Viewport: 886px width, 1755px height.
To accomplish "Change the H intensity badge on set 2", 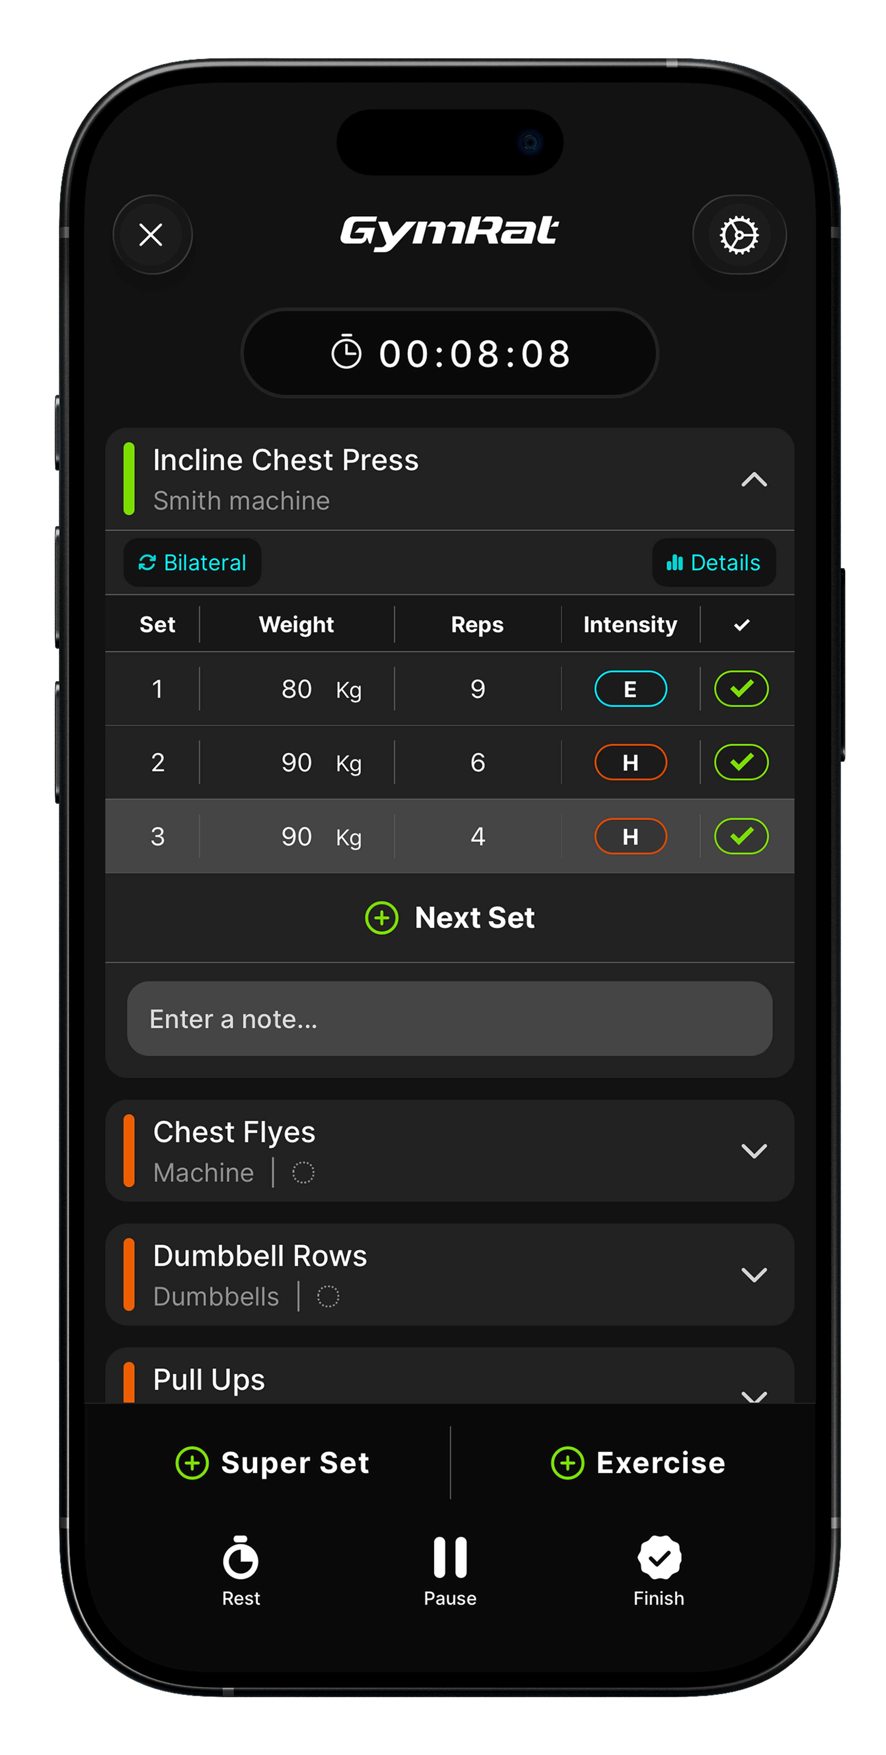I will 631,762.
